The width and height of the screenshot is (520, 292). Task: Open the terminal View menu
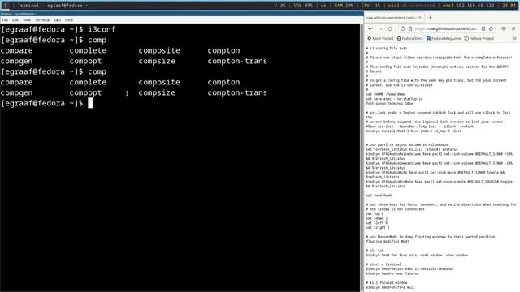coord(27,20)
